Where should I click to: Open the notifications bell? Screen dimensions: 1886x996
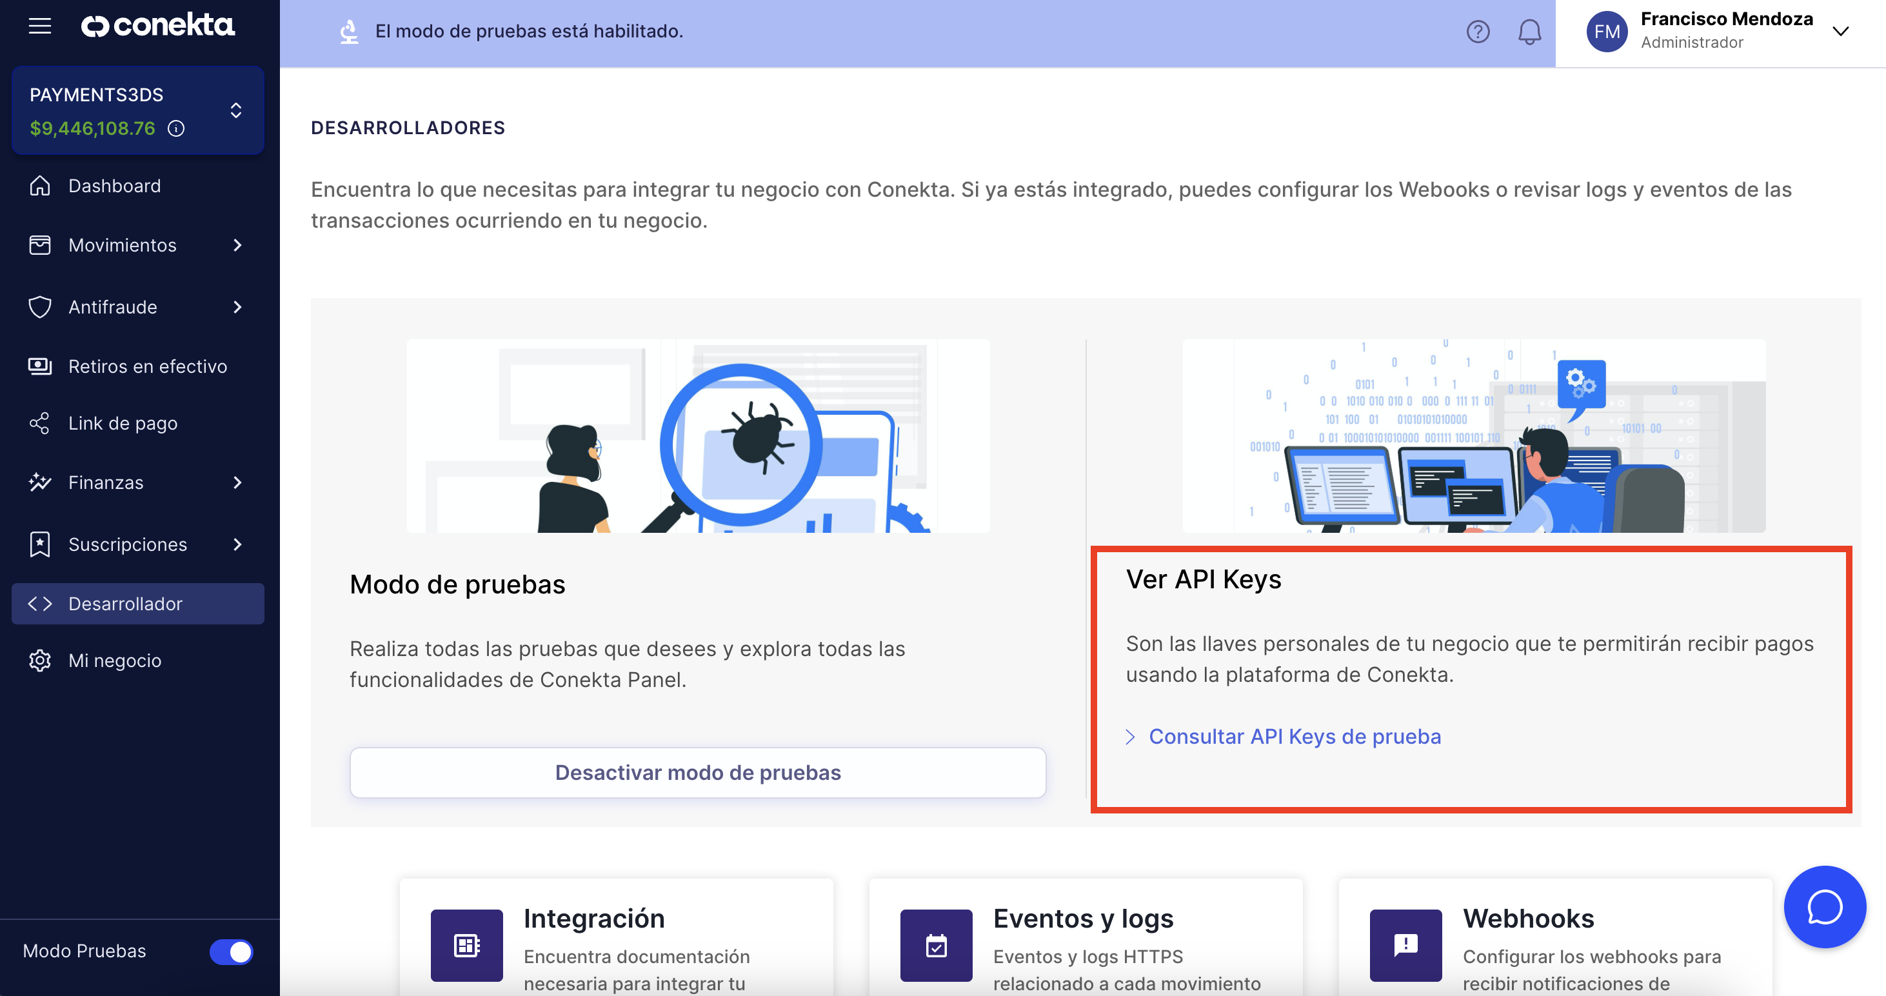coord(1529,32)
